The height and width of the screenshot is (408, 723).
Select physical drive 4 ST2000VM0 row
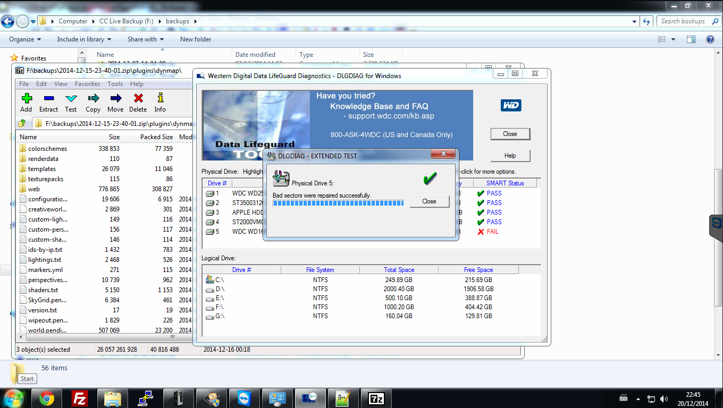coord(372,222)
